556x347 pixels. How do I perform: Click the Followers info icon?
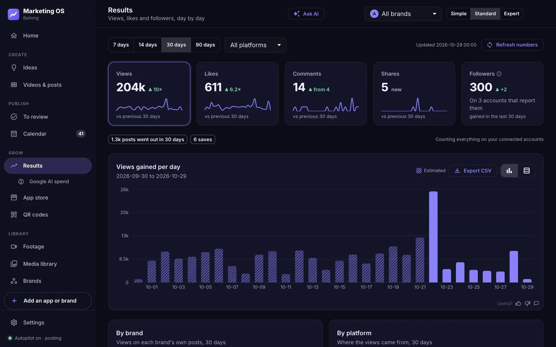pyautogui.click(x=499, y=74)
